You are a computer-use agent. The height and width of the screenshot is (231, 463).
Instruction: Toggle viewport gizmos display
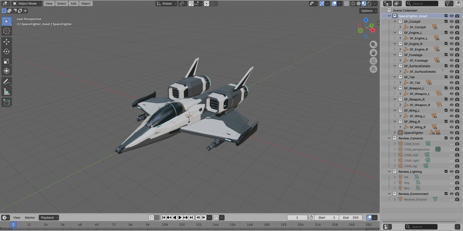(x=322, y=3)
